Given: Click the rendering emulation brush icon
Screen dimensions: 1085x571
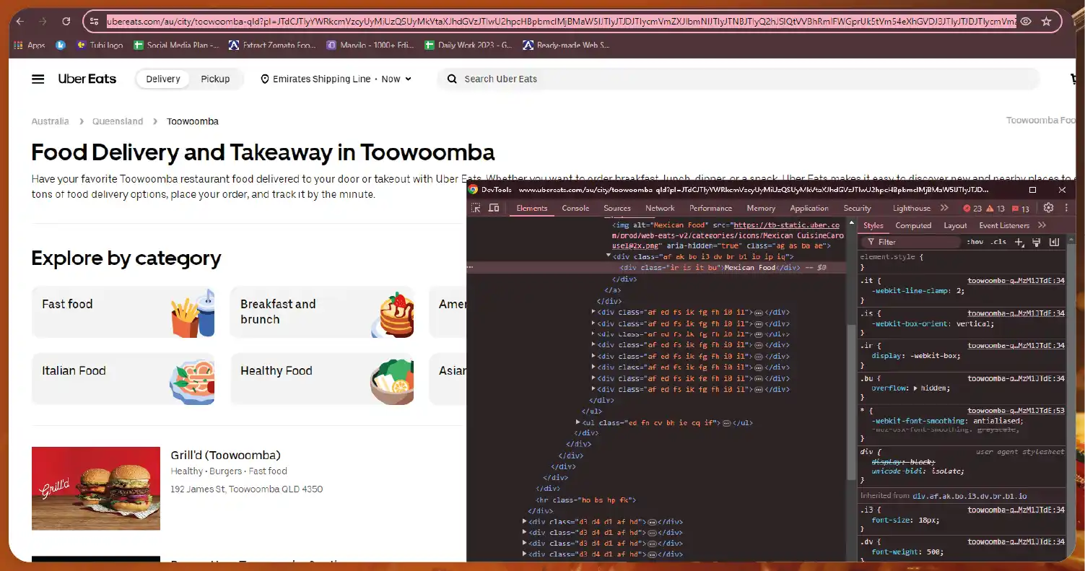Looking at the screenshot, I should coord(1036,242).
